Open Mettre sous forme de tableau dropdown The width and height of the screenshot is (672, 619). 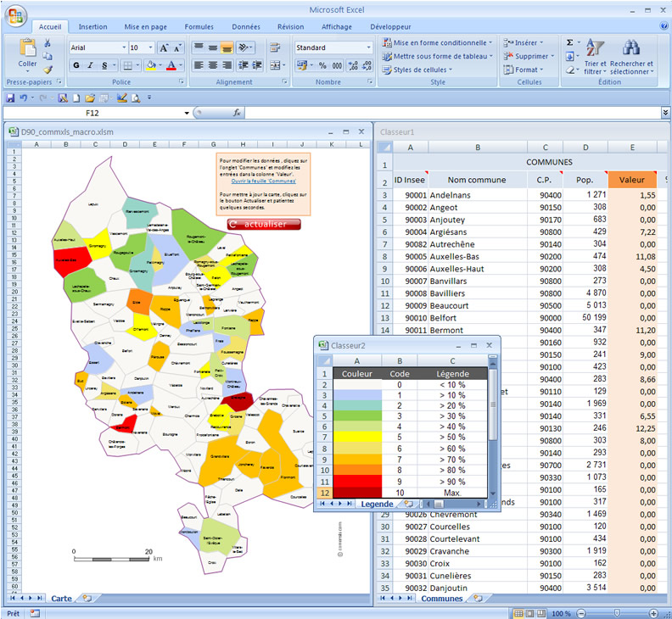(x=438, y=56)
